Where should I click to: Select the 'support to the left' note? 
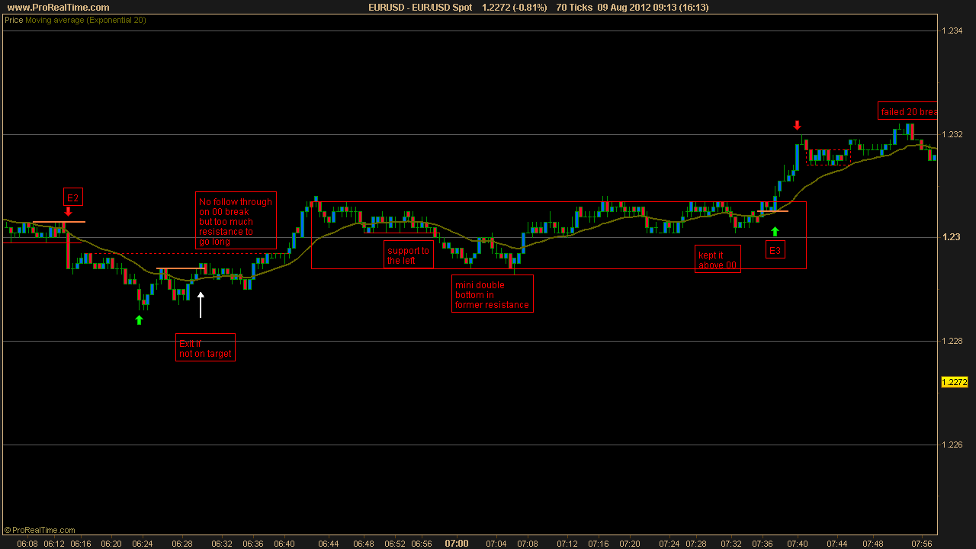[x=409, y=255]
